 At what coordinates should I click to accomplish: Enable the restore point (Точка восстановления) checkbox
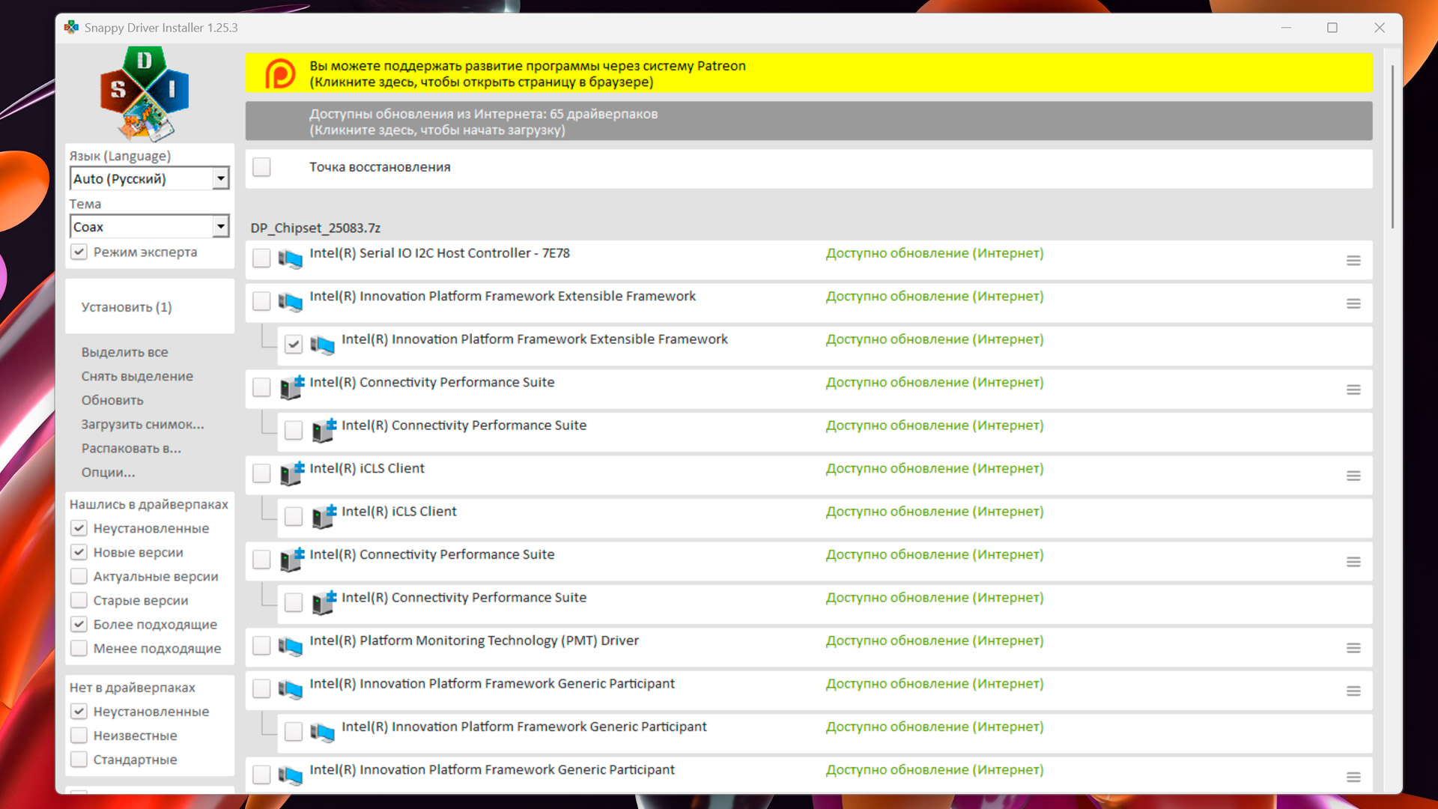[x=261, y=167]
